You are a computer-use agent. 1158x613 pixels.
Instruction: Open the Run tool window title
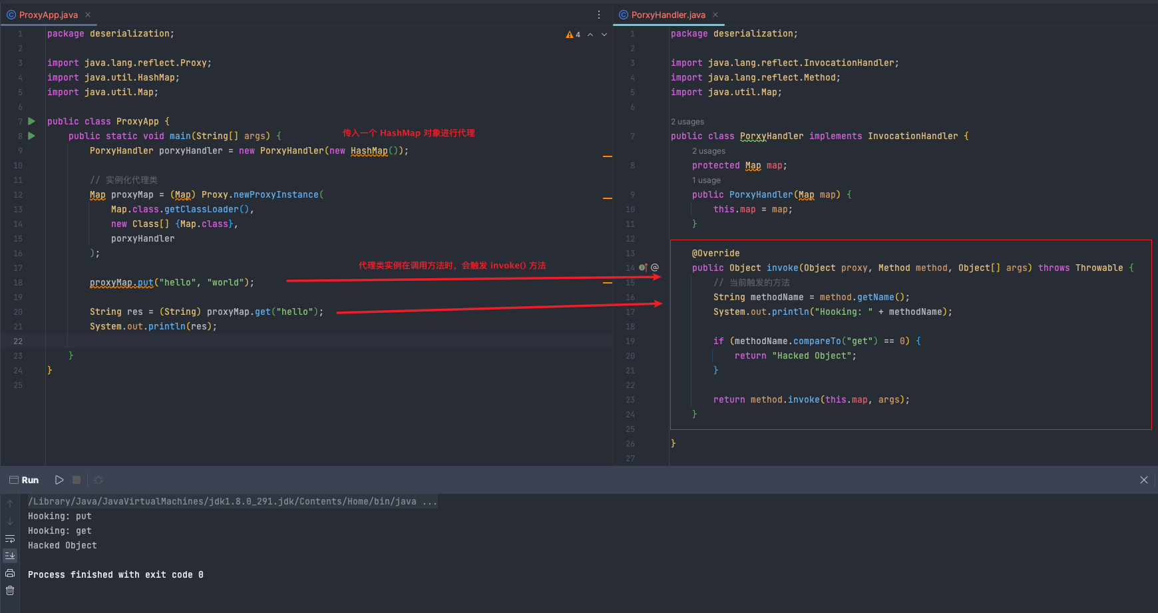(30, 480)
